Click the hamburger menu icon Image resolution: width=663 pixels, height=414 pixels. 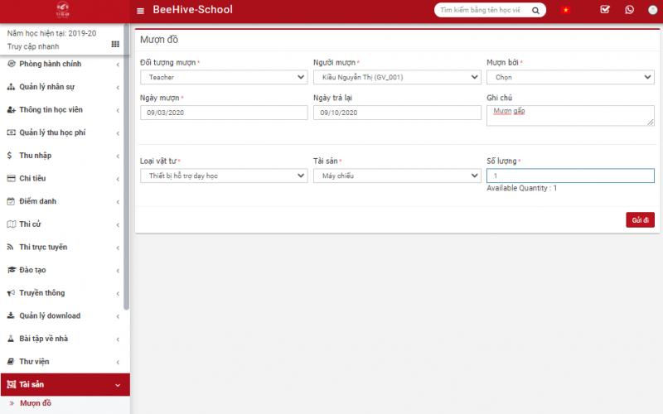pos(140,11)
